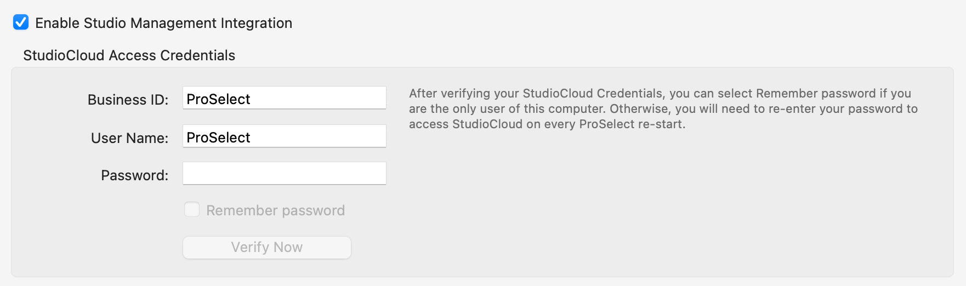The height and width of the screenshot is (286, 966).
Task: Click the ProSelect text in Business ID
Action: click(x=218, y=99)
